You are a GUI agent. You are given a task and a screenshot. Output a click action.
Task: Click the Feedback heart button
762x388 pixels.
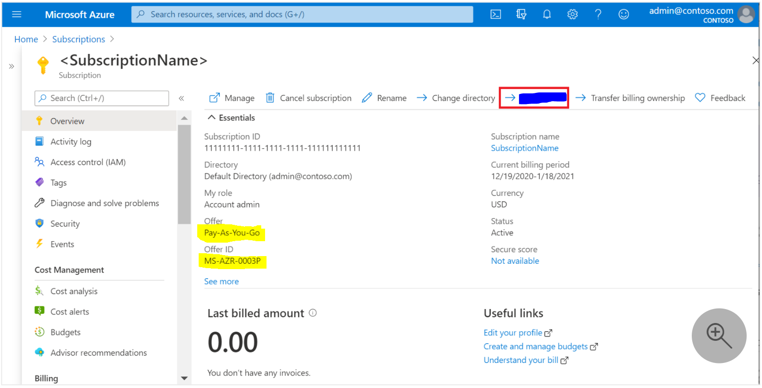pyautogui.click(x=720, y=98)
